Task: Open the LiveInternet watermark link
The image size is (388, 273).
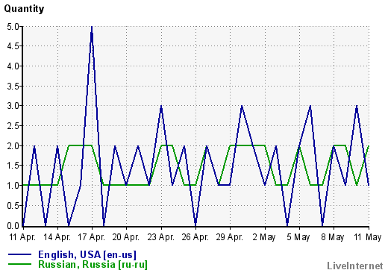Action: [355, 266]
